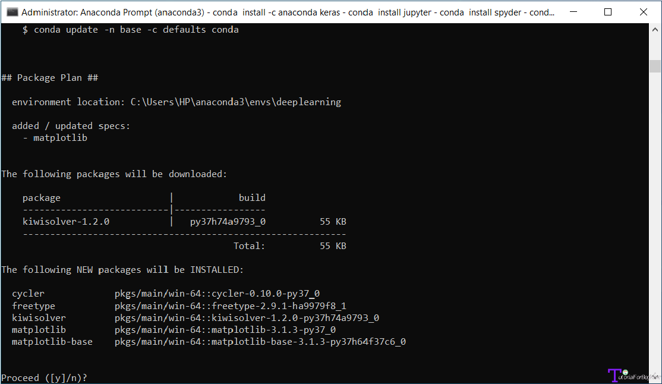Click 'pkgs/main/win-64::cycler-0.10.0-py37_0'

[217, 294]
